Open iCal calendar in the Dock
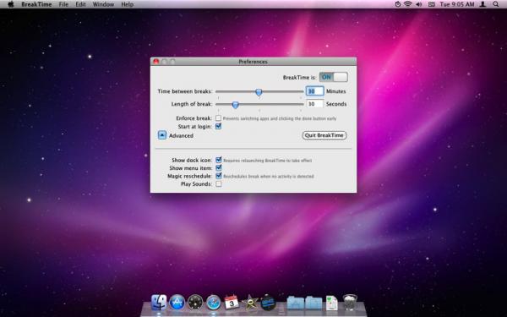Screen dimensions: 507x317 232,302
